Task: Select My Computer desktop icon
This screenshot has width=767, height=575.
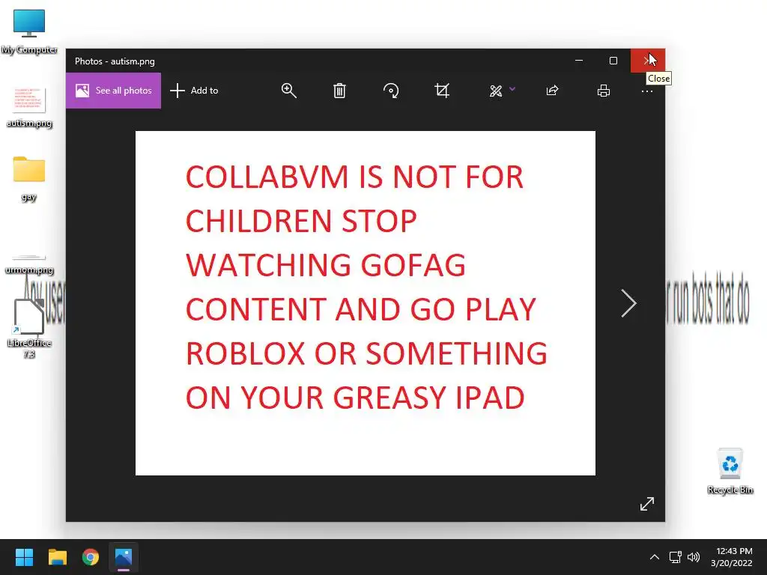Action: (29, 31)
